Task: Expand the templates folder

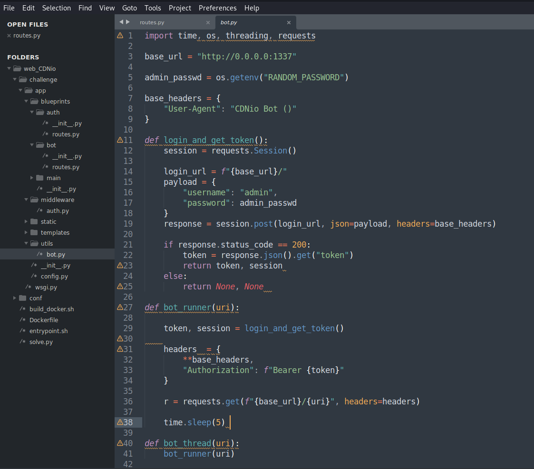Action: tap(27, 232)
